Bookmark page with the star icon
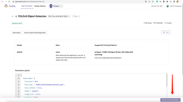The image size is (183, 102). tap(153, 2)
